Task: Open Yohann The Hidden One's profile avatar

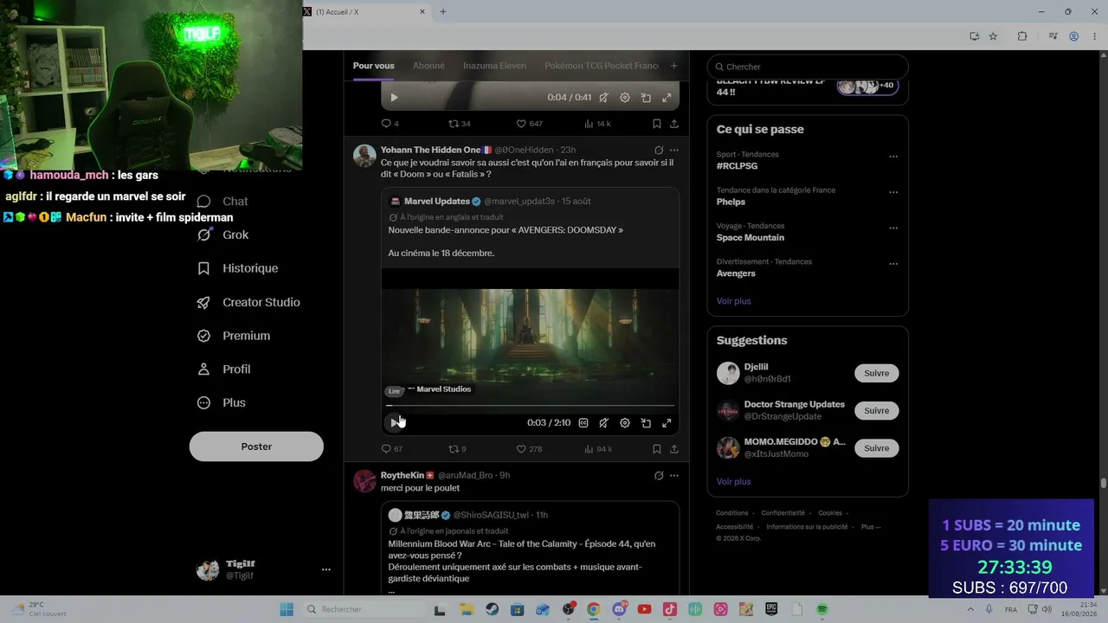Action: click(x=364, y=156)
